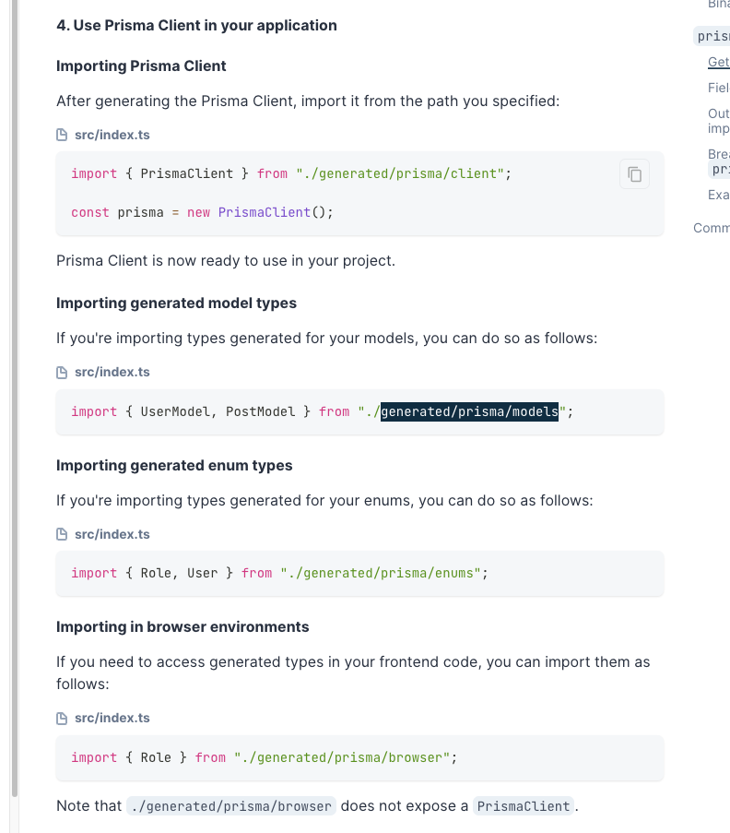Click file icon above the browser import code
730x833 pixels.
[63, 718]
